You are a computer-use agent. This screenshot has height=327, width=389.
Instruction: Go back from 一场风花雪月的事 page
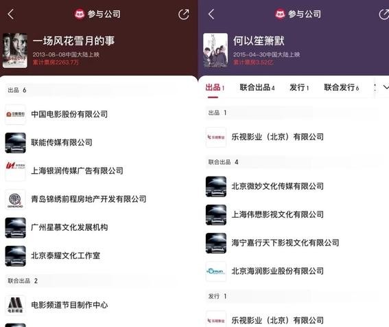pos(11,14)
